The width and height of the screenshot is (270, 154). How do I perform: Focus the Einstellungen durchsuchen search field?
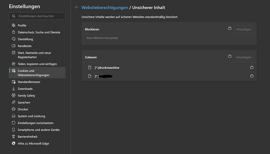[x=37, y=16]
